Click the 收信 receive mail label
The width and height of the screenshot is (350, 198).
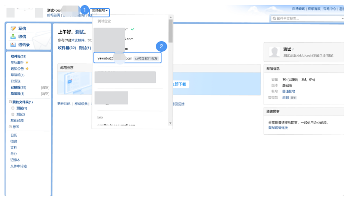click(22, 36)
